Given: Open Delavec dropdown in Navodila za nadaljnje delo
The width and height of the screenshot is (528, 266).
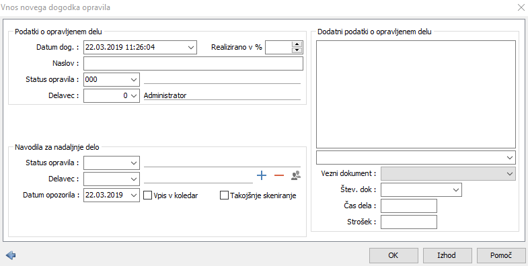Looking at the screenshot, I should [134, 179].
